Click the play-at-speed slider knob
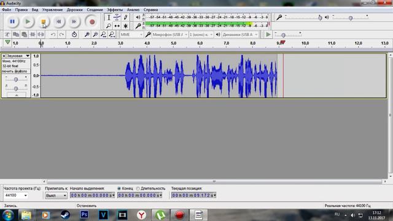393x221 pixels. pos(283,35)
